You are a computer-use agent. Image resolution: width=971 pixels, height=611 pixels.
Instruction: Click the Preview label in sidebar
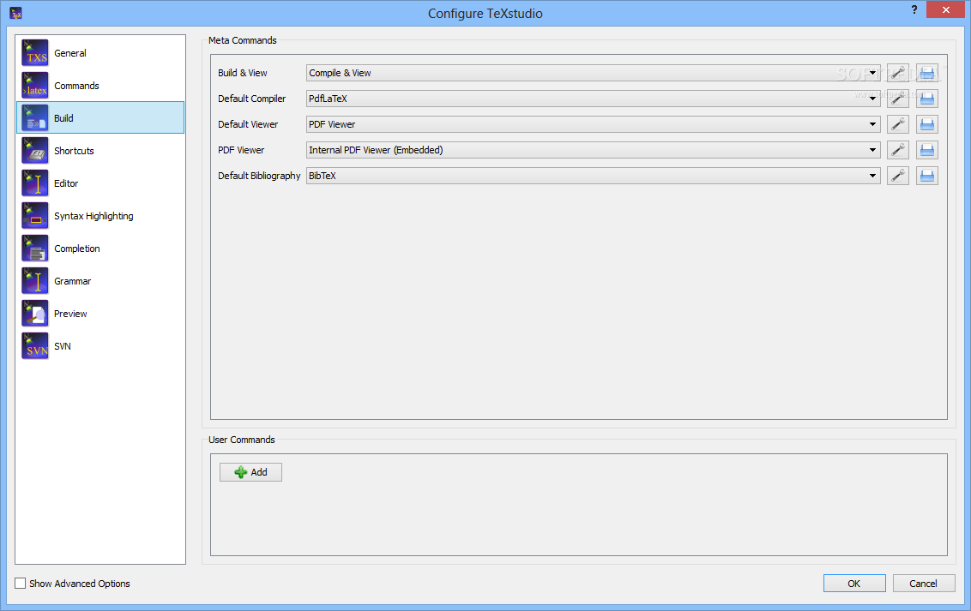(x=70, y=314)
